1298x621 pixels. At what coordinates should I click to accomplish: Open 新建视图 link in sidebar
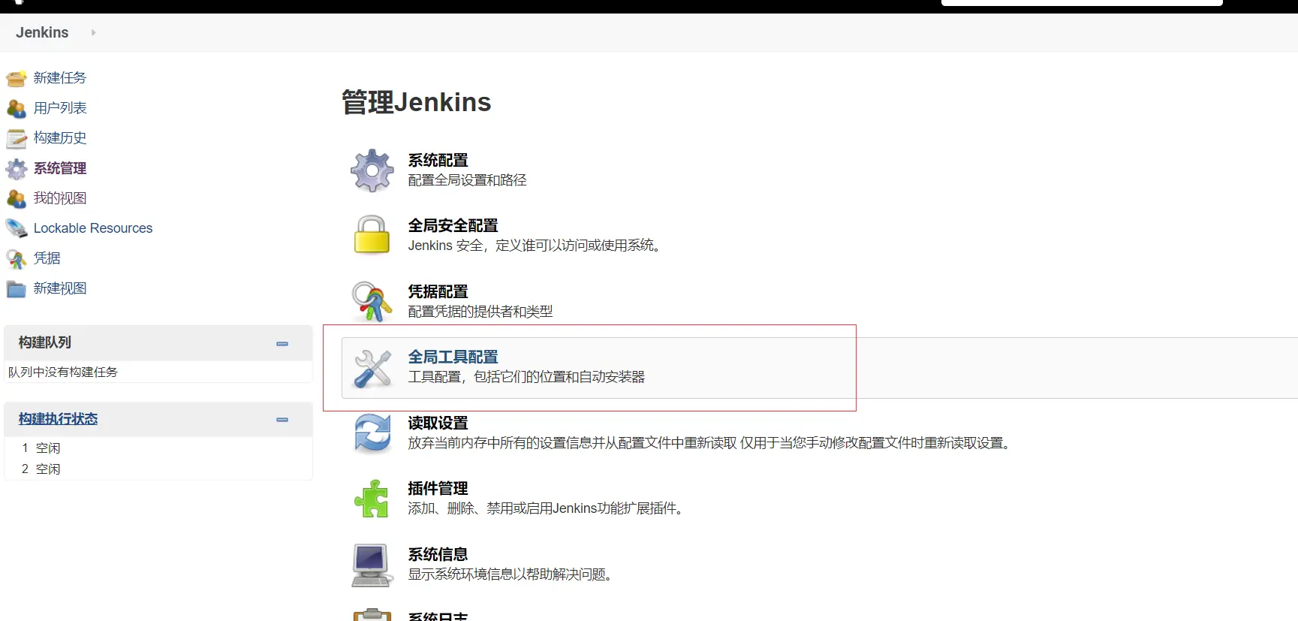[60, 288]
